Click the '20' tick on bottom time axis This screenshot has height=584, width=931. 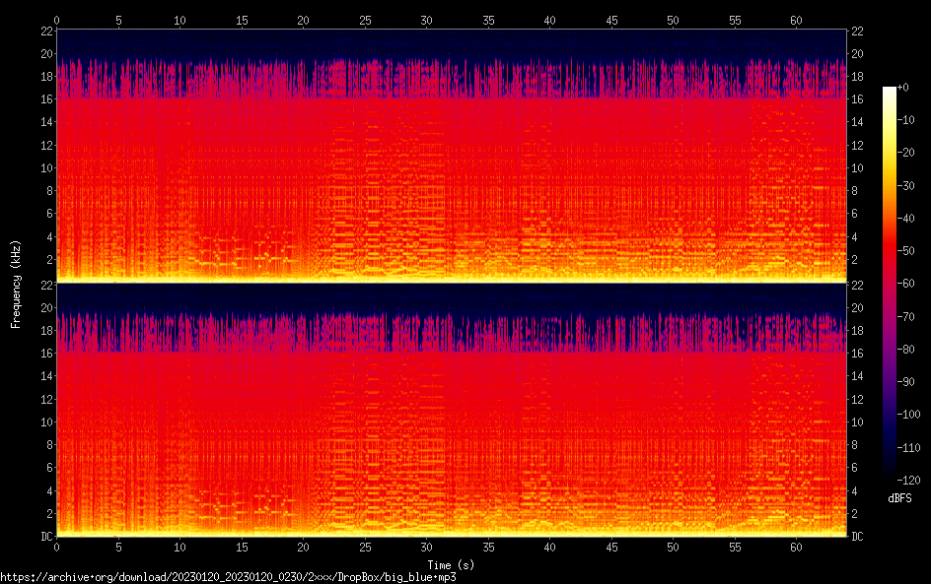coord(303,547)
